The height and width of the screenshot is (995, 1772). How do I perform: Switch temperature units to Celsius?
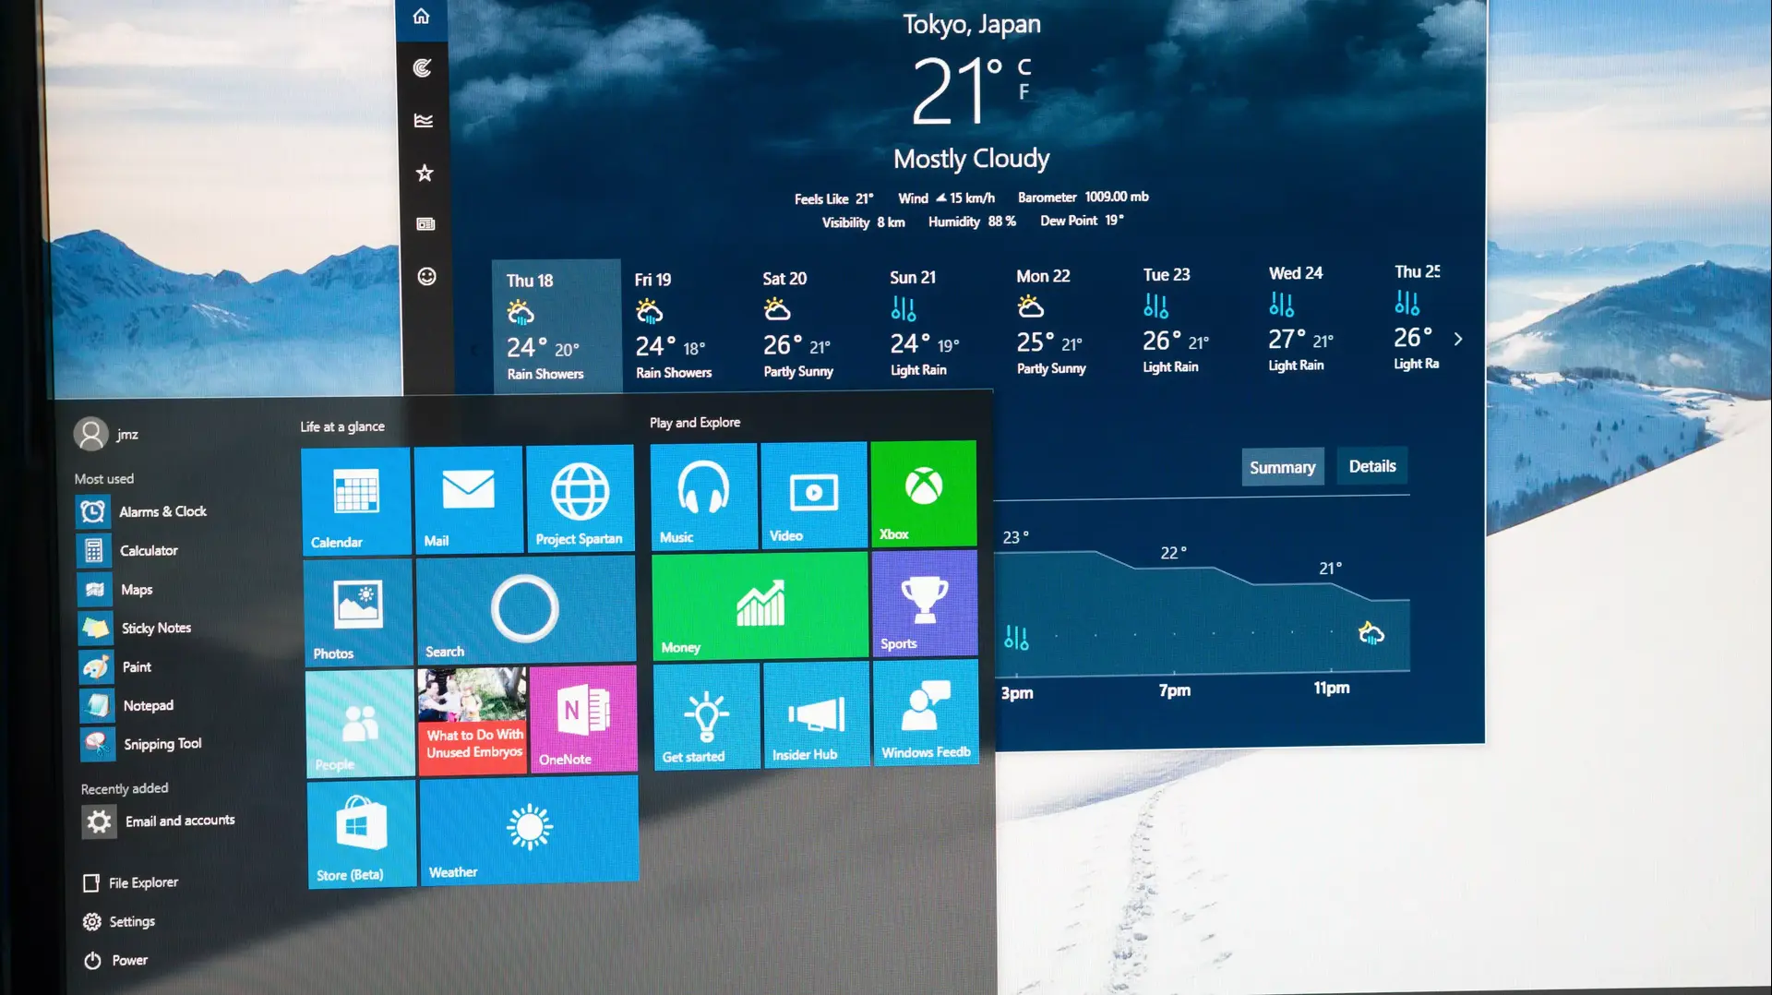pyautogui.click(x=1024, y=66)
